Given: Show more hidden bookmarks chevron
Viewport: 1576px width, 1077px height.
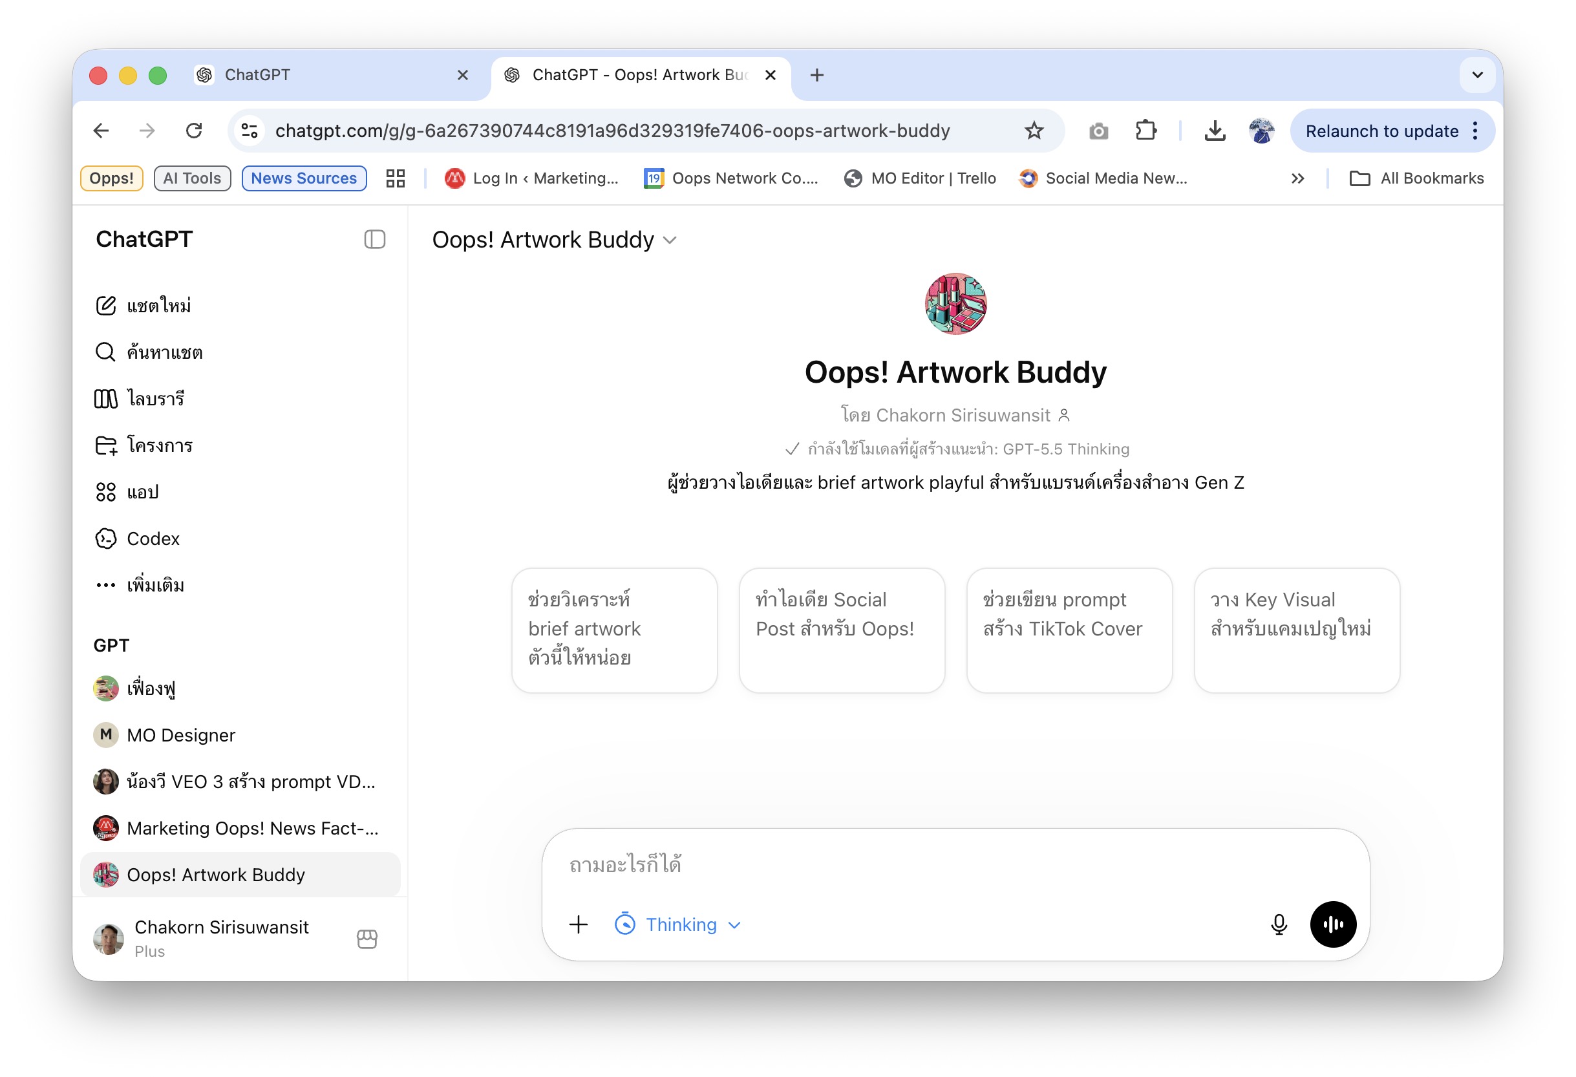Looking at the screenshot, I should (1297, 178).
